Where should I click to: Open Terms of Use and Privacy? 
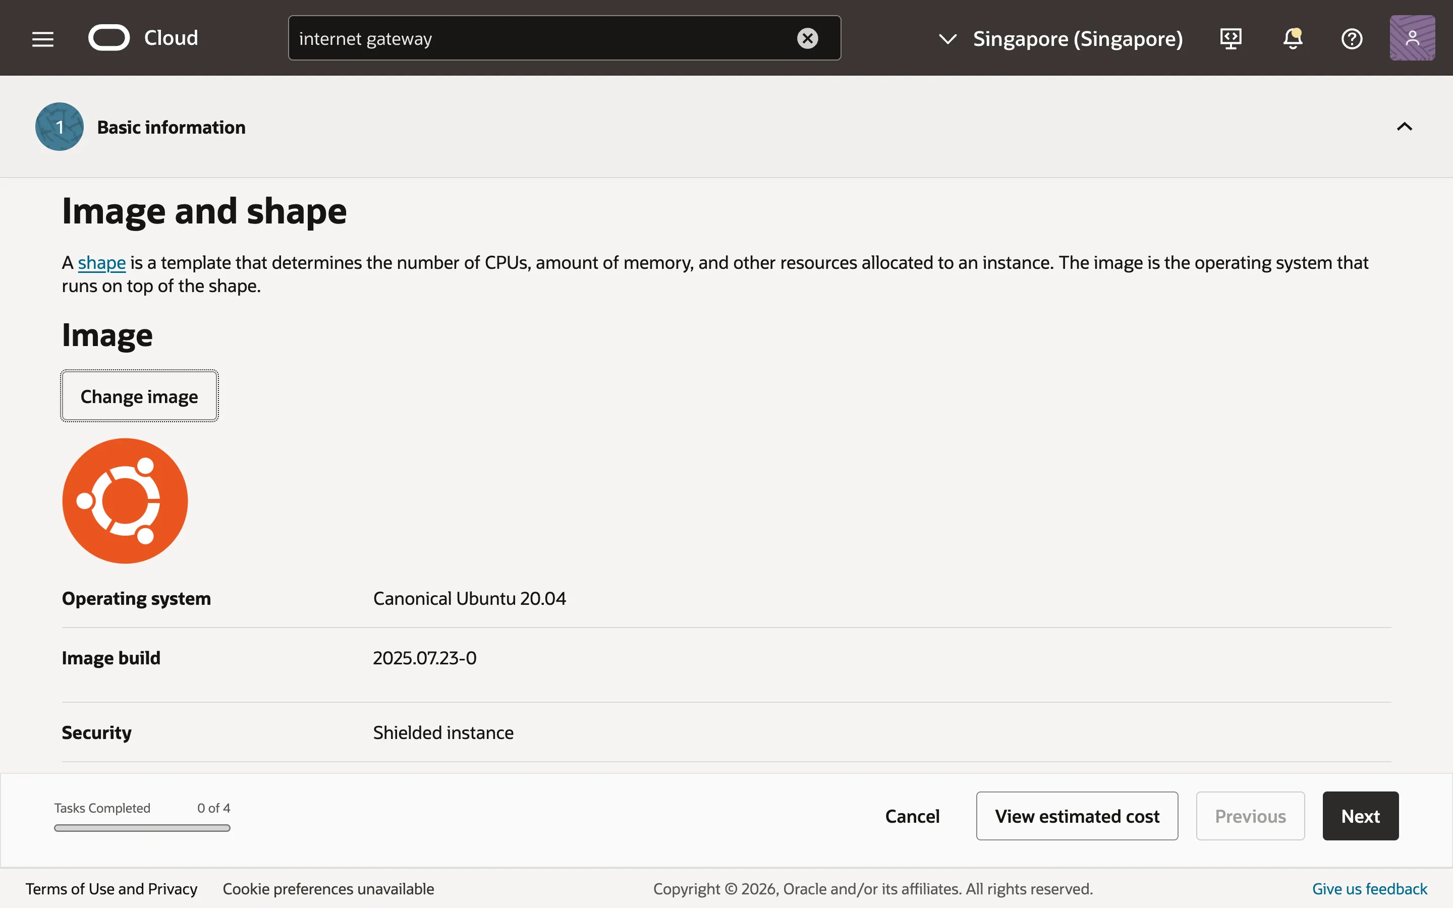(111, 889)
